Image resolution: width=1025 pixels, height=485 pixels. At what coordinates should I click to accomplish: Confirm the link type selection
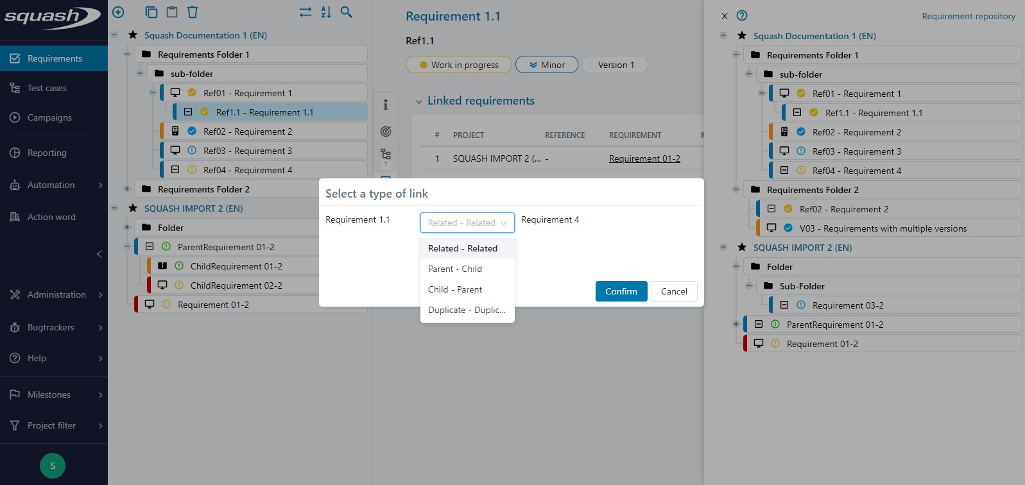pos(621,291)
